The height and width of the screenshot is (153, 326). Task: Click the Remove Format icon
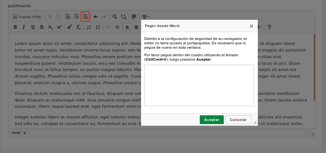[x=79, y=27]
